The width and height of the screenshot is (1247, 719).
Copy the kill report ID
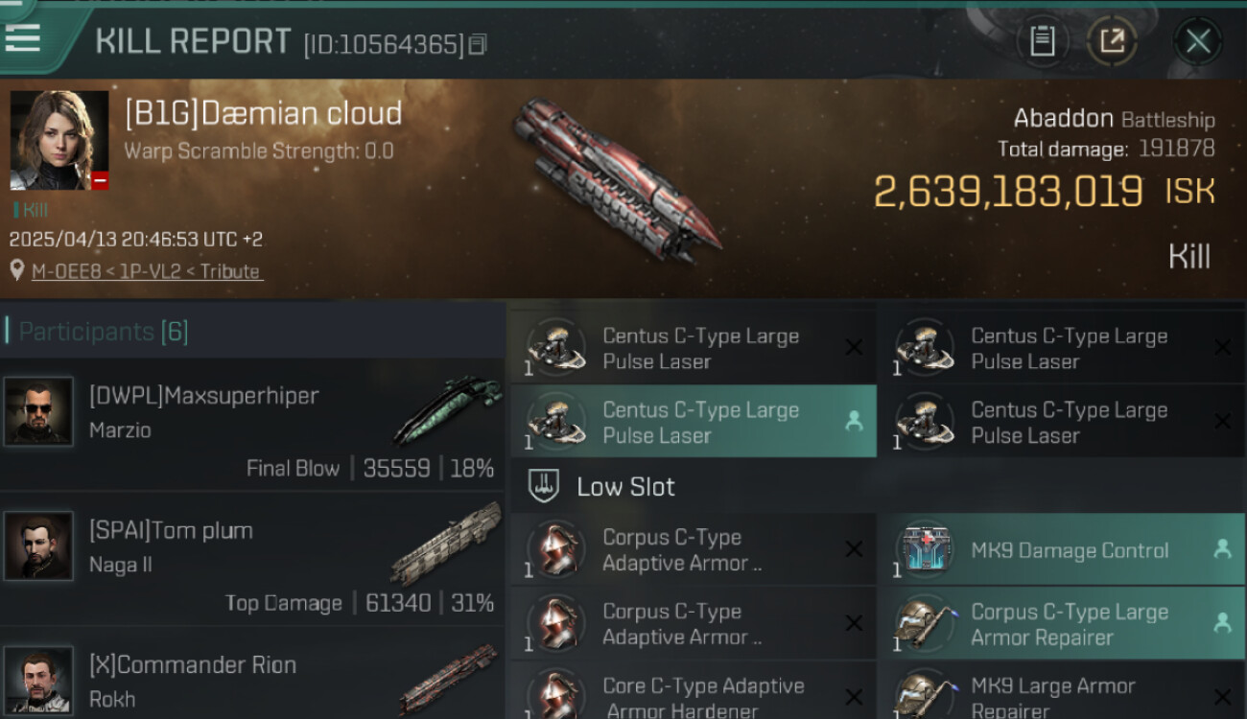pyautogui.click(x=478, y=44)
